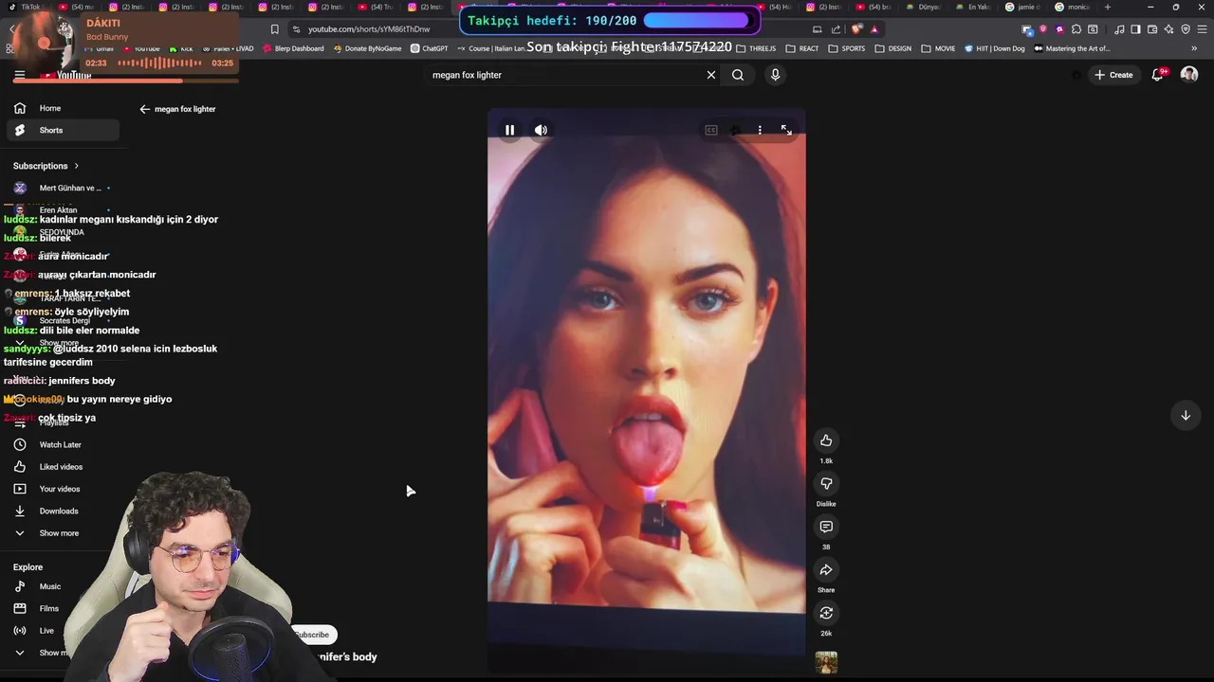This screenshot has width=1214, height=682.
Task: Share the current Short
Action: 826,570
